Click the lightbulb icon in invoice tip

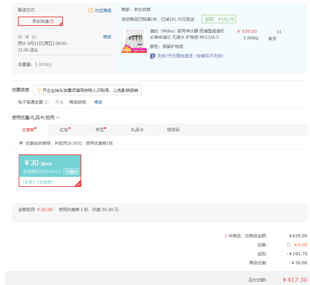point(39,90)
